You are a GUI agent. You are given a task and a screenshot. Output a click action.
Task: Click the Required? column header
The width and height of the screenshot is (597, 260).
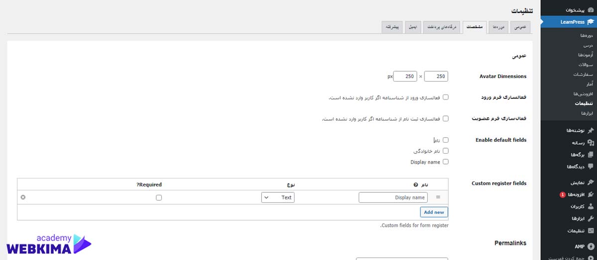[149, 184]
